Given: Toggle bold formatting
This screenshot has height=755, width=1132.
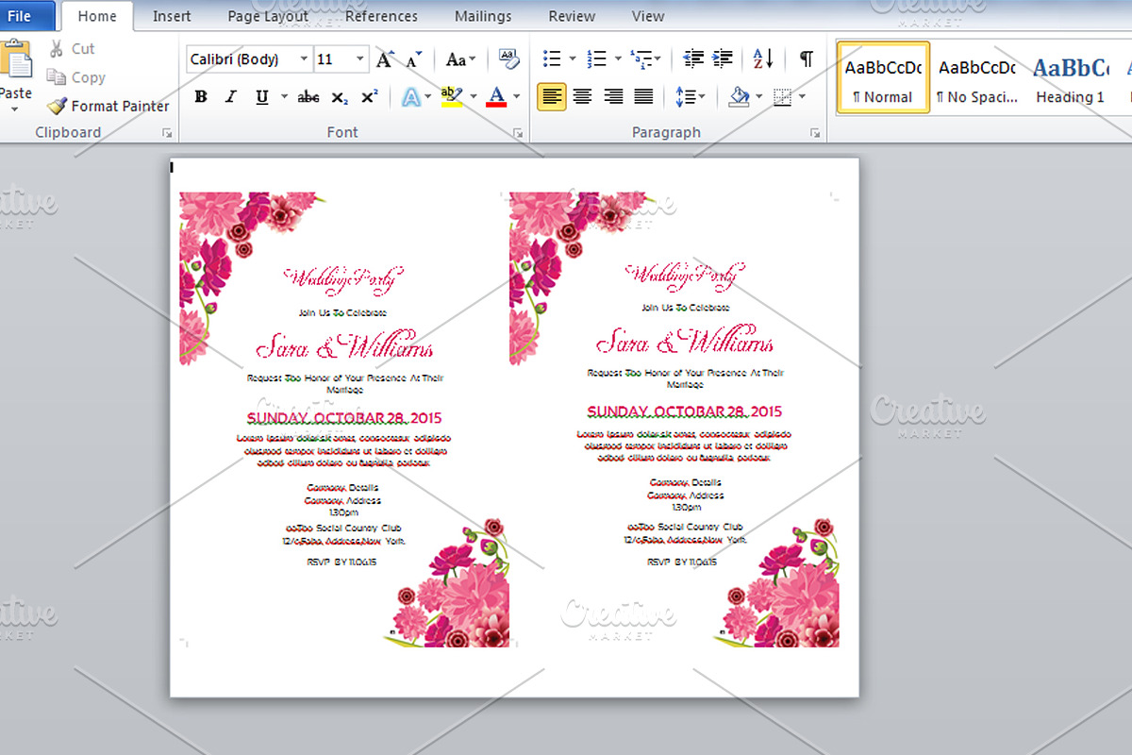Looking at the screenshot, I should [201, 97].
